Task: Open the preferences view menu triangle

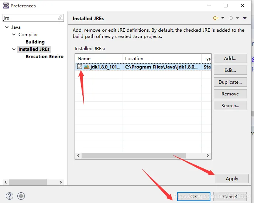Action: click(245, 18)
